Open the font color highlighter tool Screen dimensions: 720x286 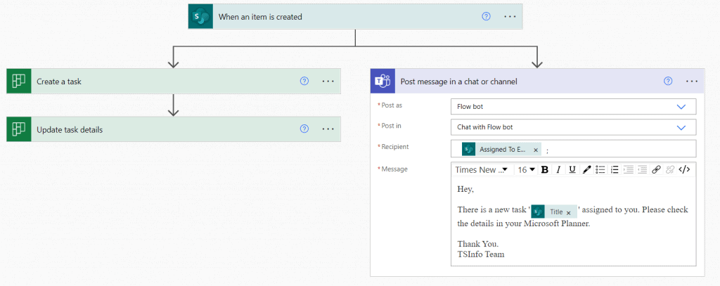586,169
